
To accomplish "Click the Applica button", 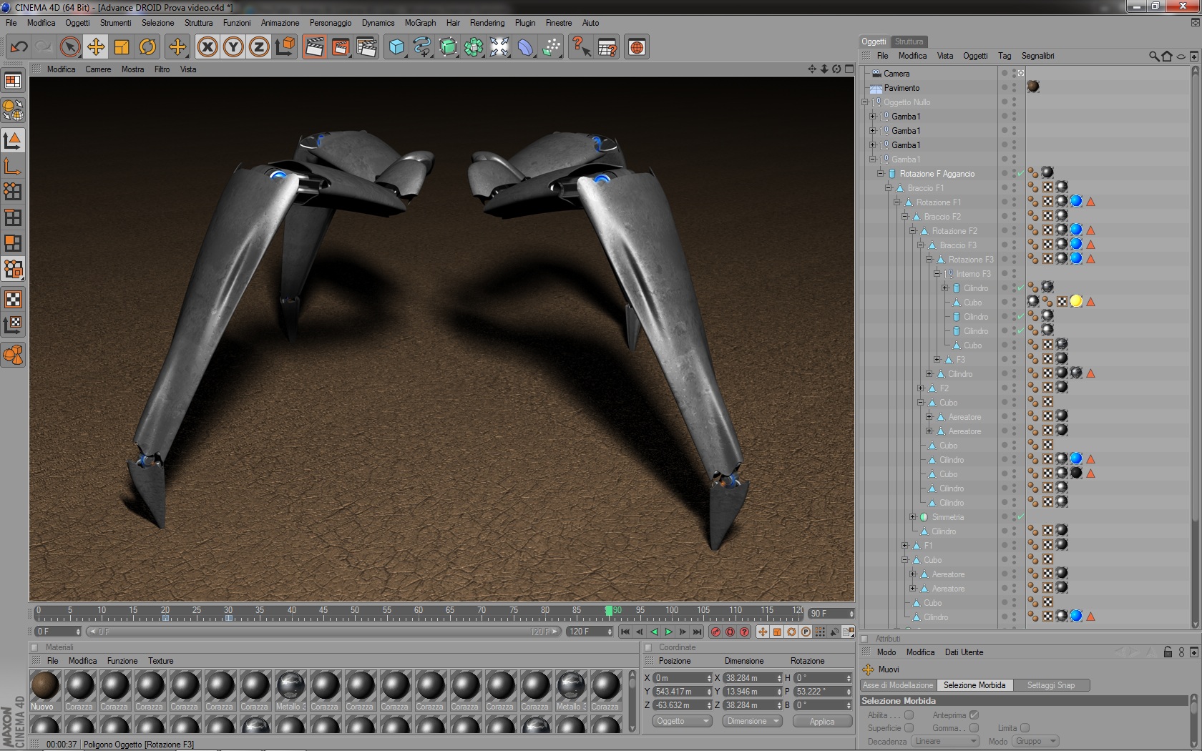I will 822,721.
